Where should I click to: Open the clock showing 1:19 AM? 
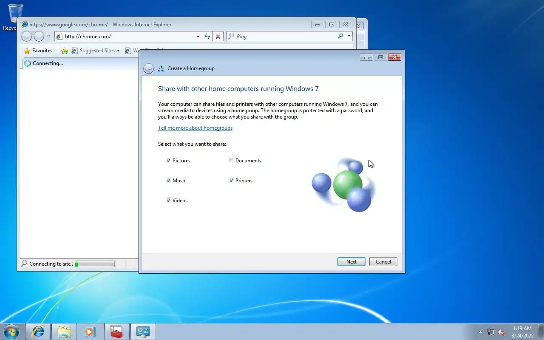click(522, 332)
